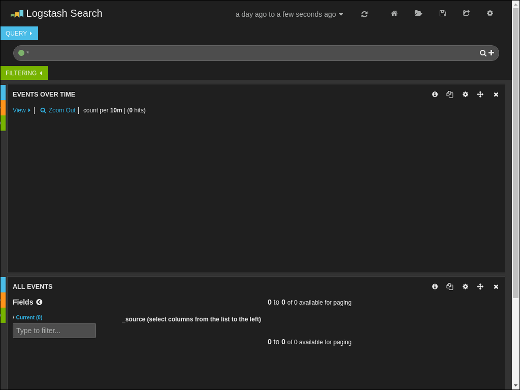This screenshot has height=390, width=520.
Task: Duplicate the Events Over Time panel
Action: (x=450, y=94)
